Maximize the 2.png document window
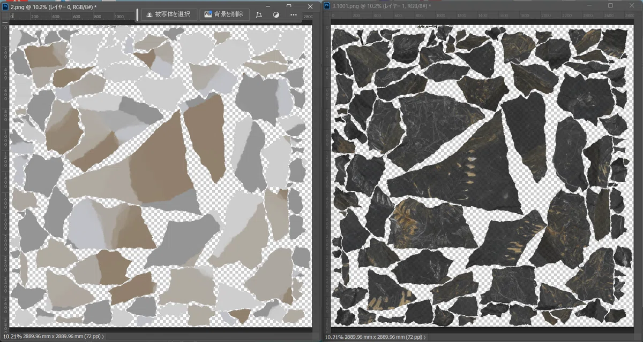Screen dimensions: 643x342 289,5
